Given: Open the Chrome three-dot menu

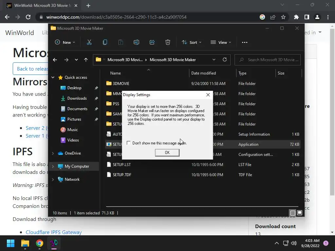Looking at the screenshot, I should (x=328, y=17).
